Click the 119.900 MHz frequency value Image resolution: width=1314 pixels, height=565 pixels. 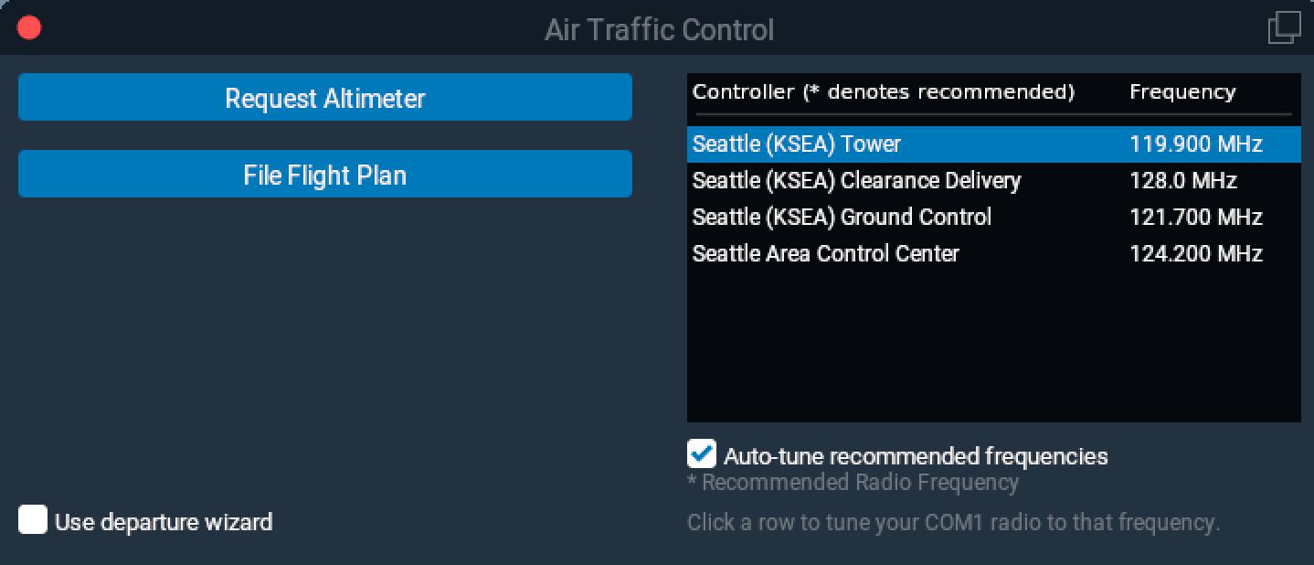click(1195, 144)
